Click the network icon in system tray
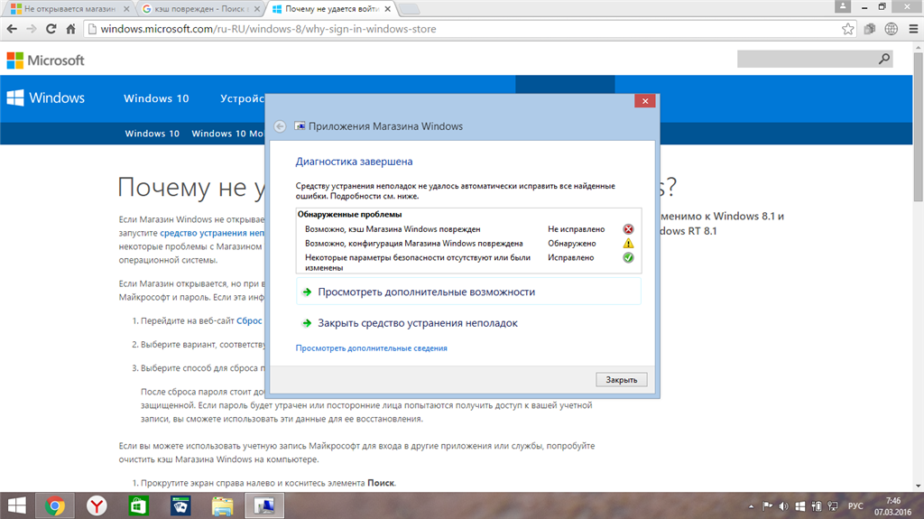The height and width of the screenshot is (519, 924). (833, 506)
